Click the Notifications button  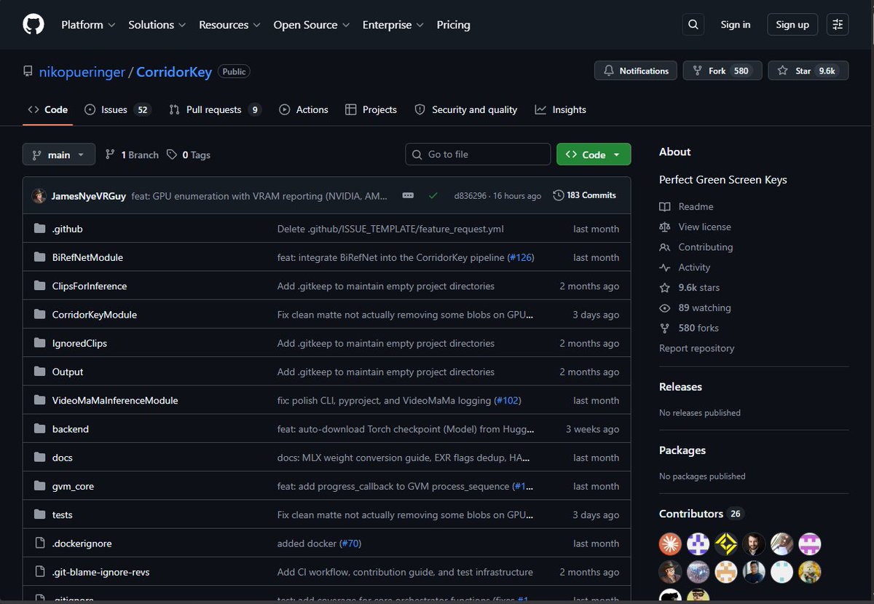[x=636, y=71]
